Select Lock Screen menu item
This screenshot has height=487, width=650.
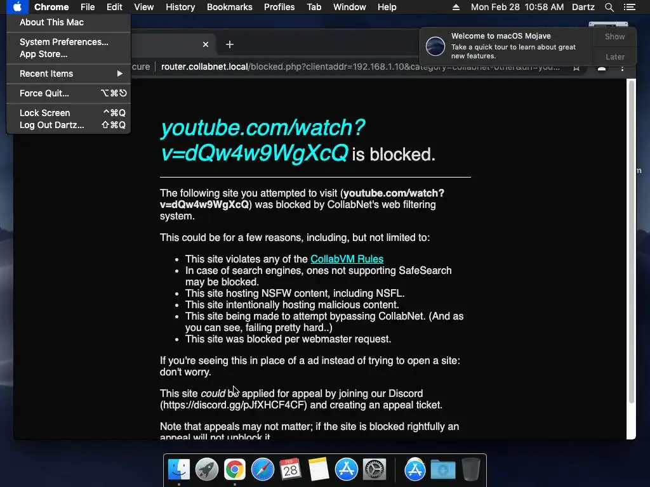point(69,113)
